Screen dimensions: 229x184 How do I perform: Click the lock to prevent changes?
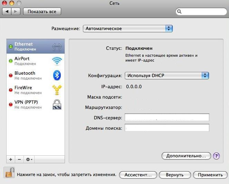coord(9,173)
